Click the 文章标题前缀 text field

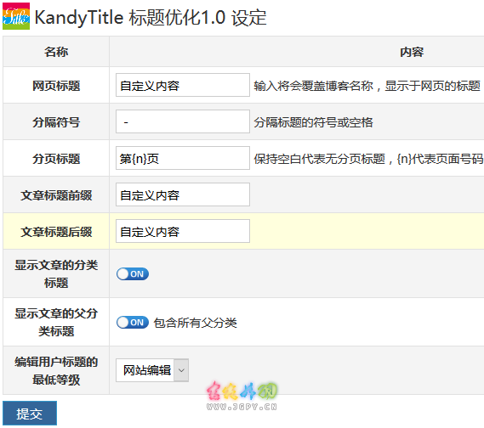click(x=183, y=194)
